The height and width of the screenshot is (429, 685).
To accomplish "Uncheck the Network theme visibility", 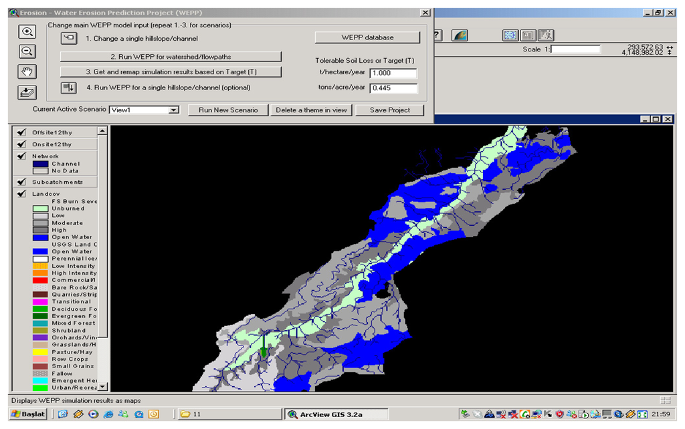I will (x=22, y=156).
